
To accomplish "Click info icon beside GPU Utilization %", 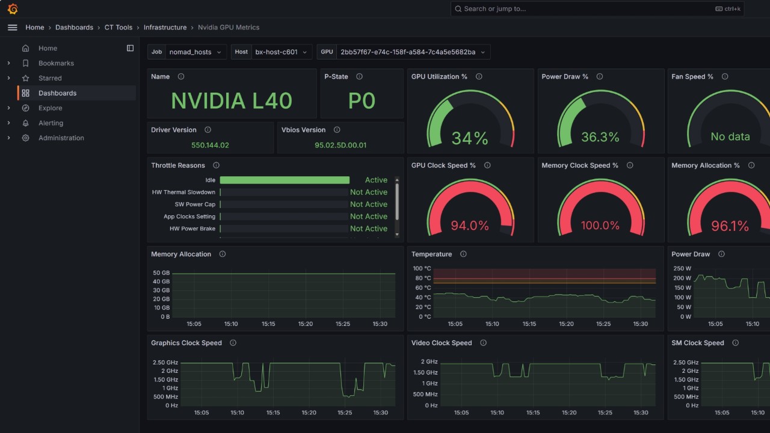I will coord(479,77).
